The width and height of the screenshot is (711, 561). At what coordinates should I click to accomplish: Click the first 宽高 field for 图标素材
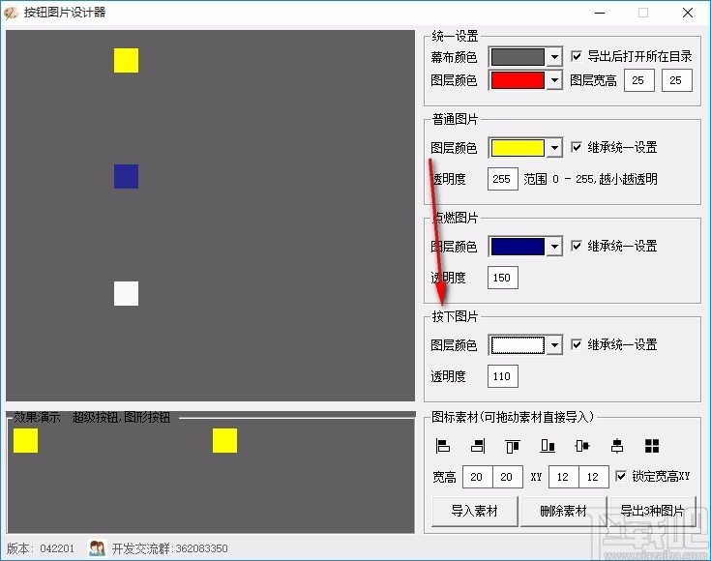point(478,477)
